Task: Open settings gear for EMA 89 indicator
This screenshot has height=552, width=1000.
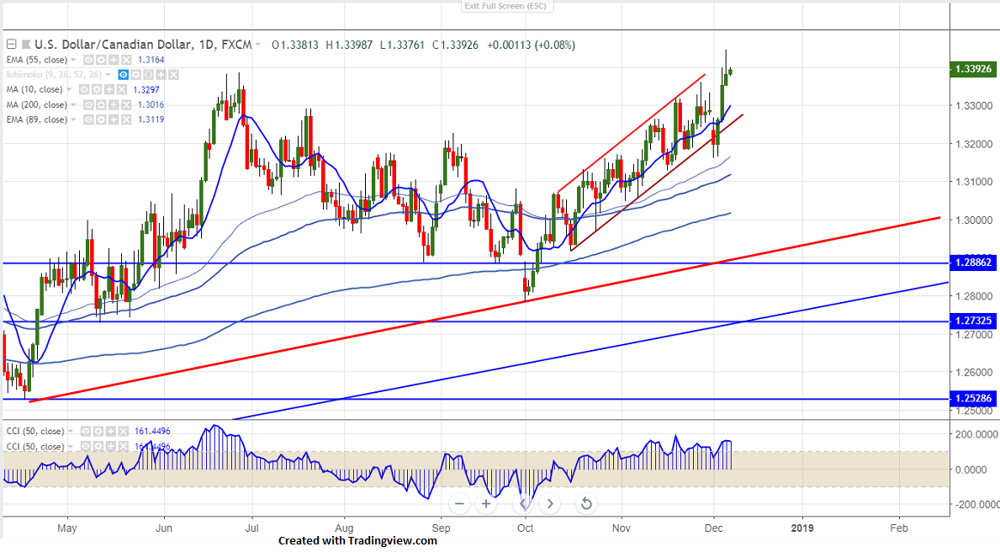Action: (101, 119)
